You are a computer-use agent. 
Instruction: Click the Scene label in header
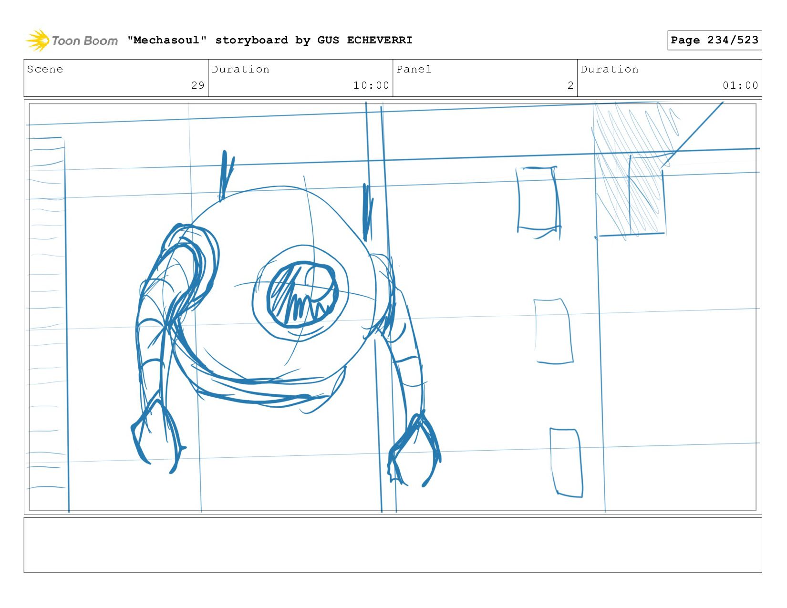[45, 69]
